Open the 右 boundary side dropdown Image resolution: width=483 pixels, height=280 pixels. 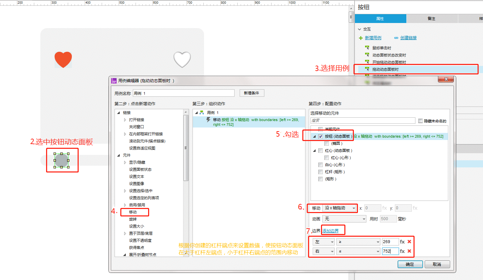pyautogui.click(x=324, y=251)
